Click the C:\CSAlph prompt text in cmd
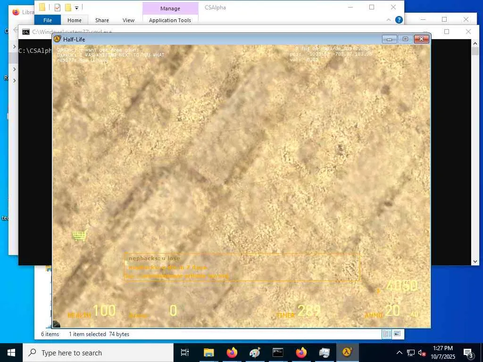Viewport: 483px width, 362px height. point(35,51)
